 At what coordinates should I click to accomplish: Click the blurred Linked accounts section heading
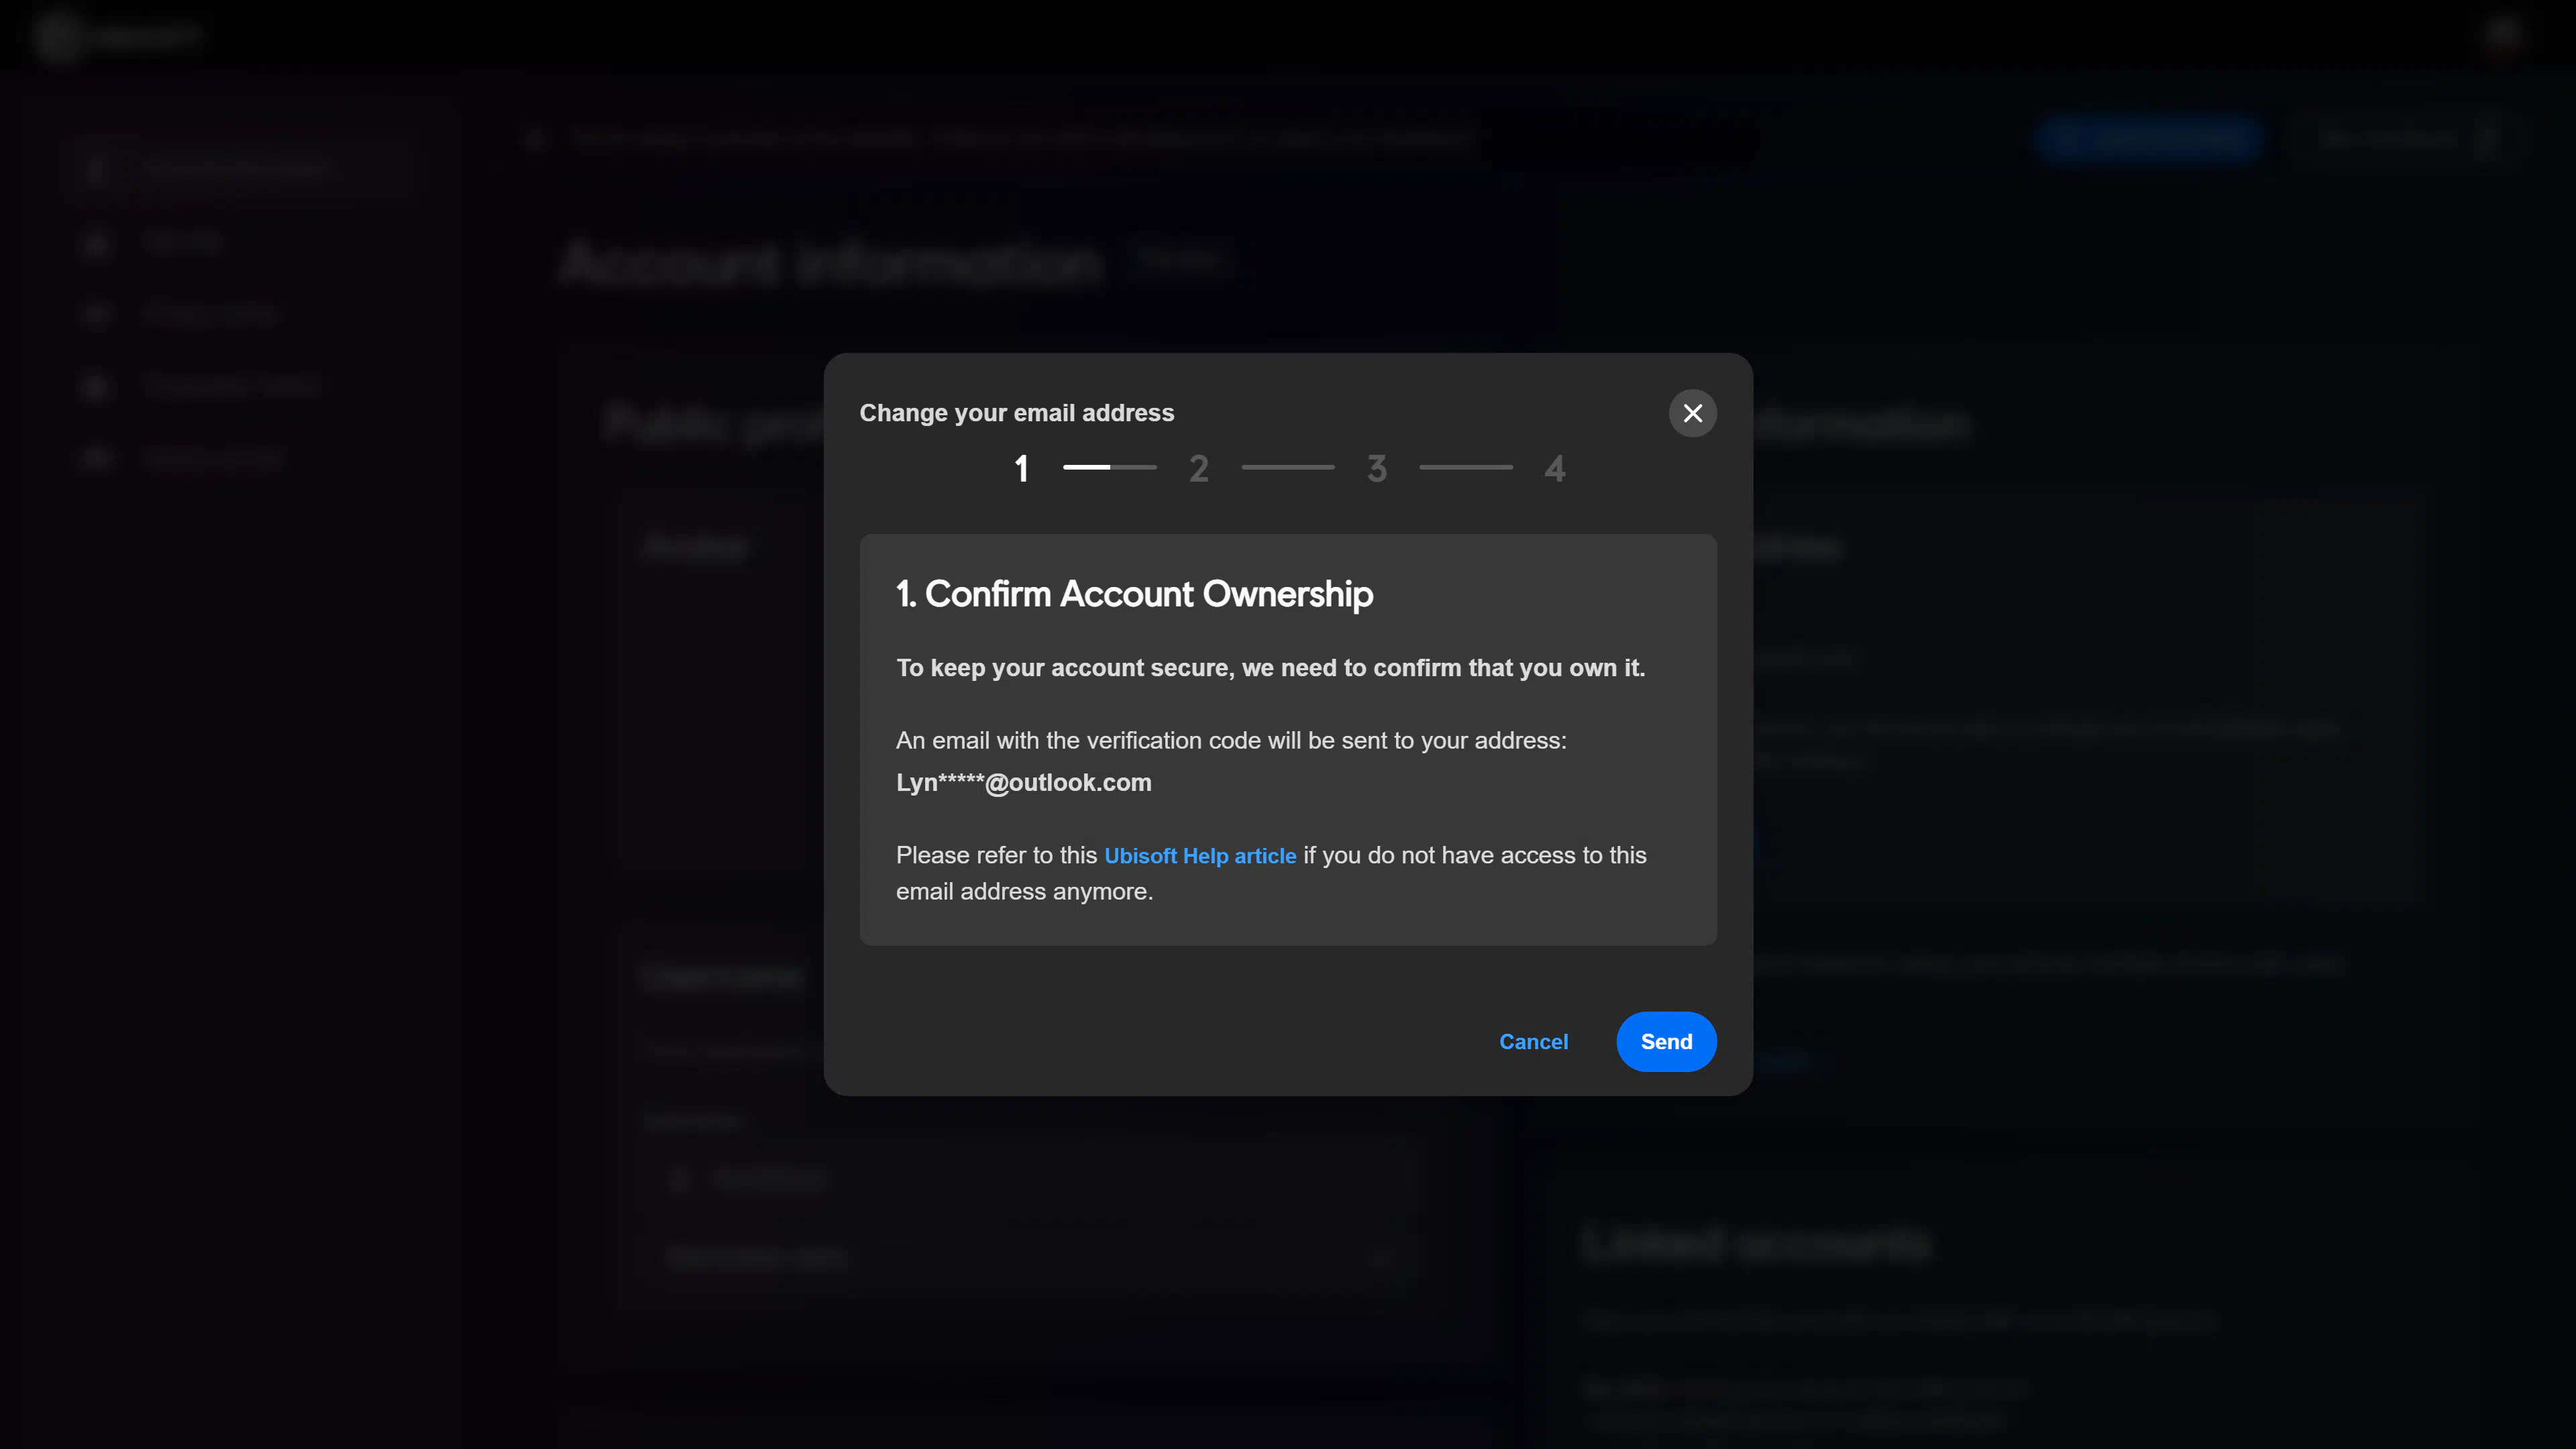tap(1756, 1244)
